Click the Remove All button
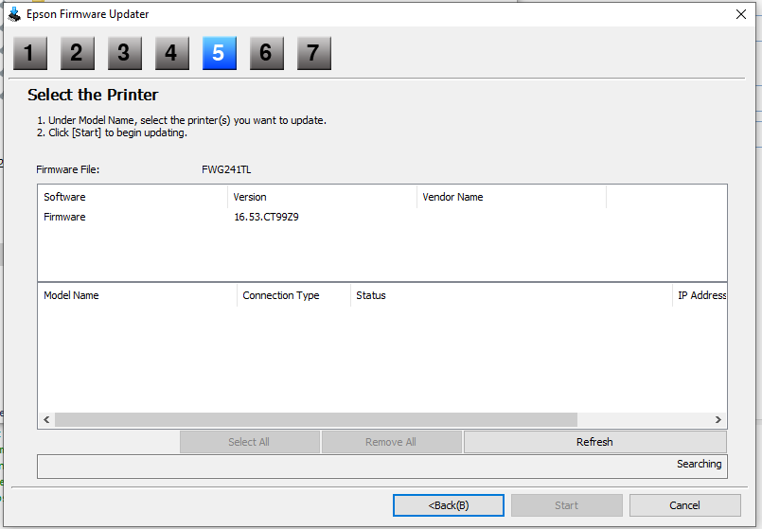Viewport: 762px width, 529px height. click(391, 442)
